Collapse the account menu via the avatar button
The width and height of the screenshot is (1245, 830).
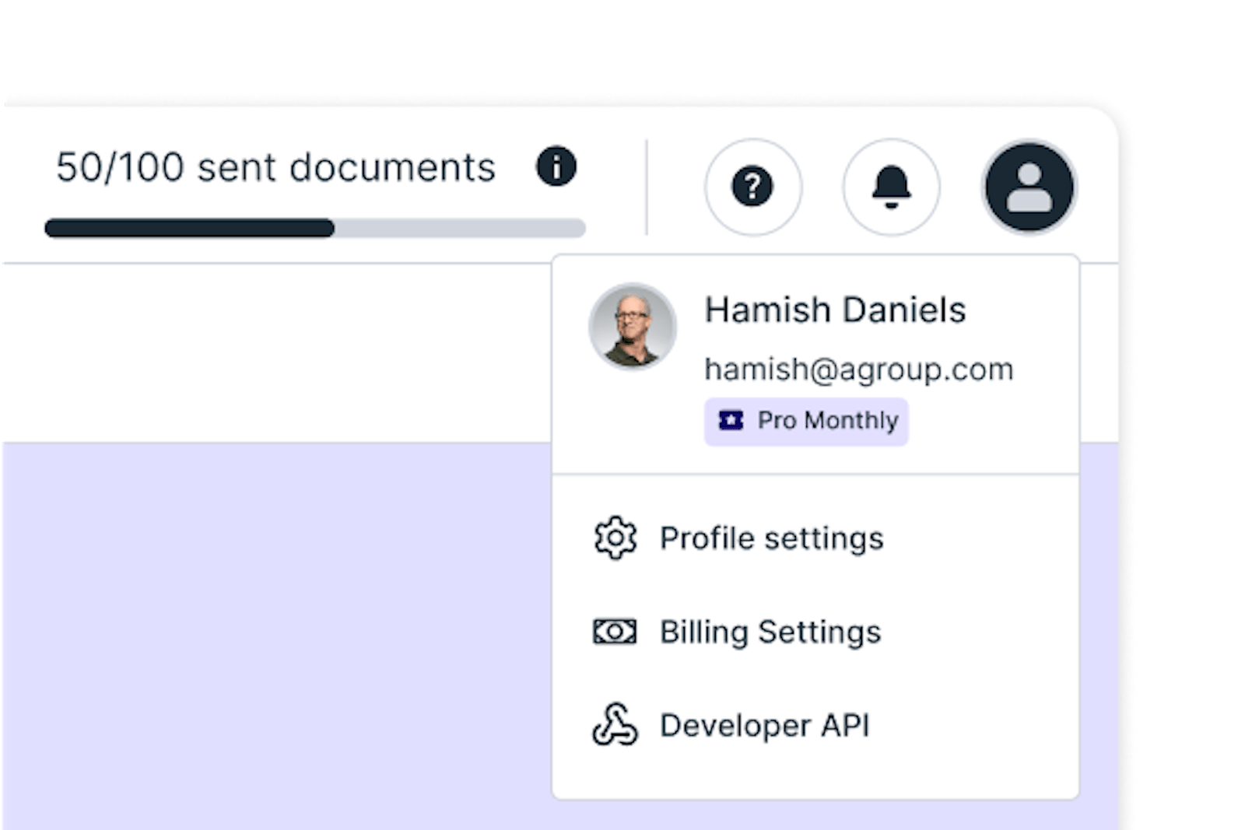pos(1029,187)
